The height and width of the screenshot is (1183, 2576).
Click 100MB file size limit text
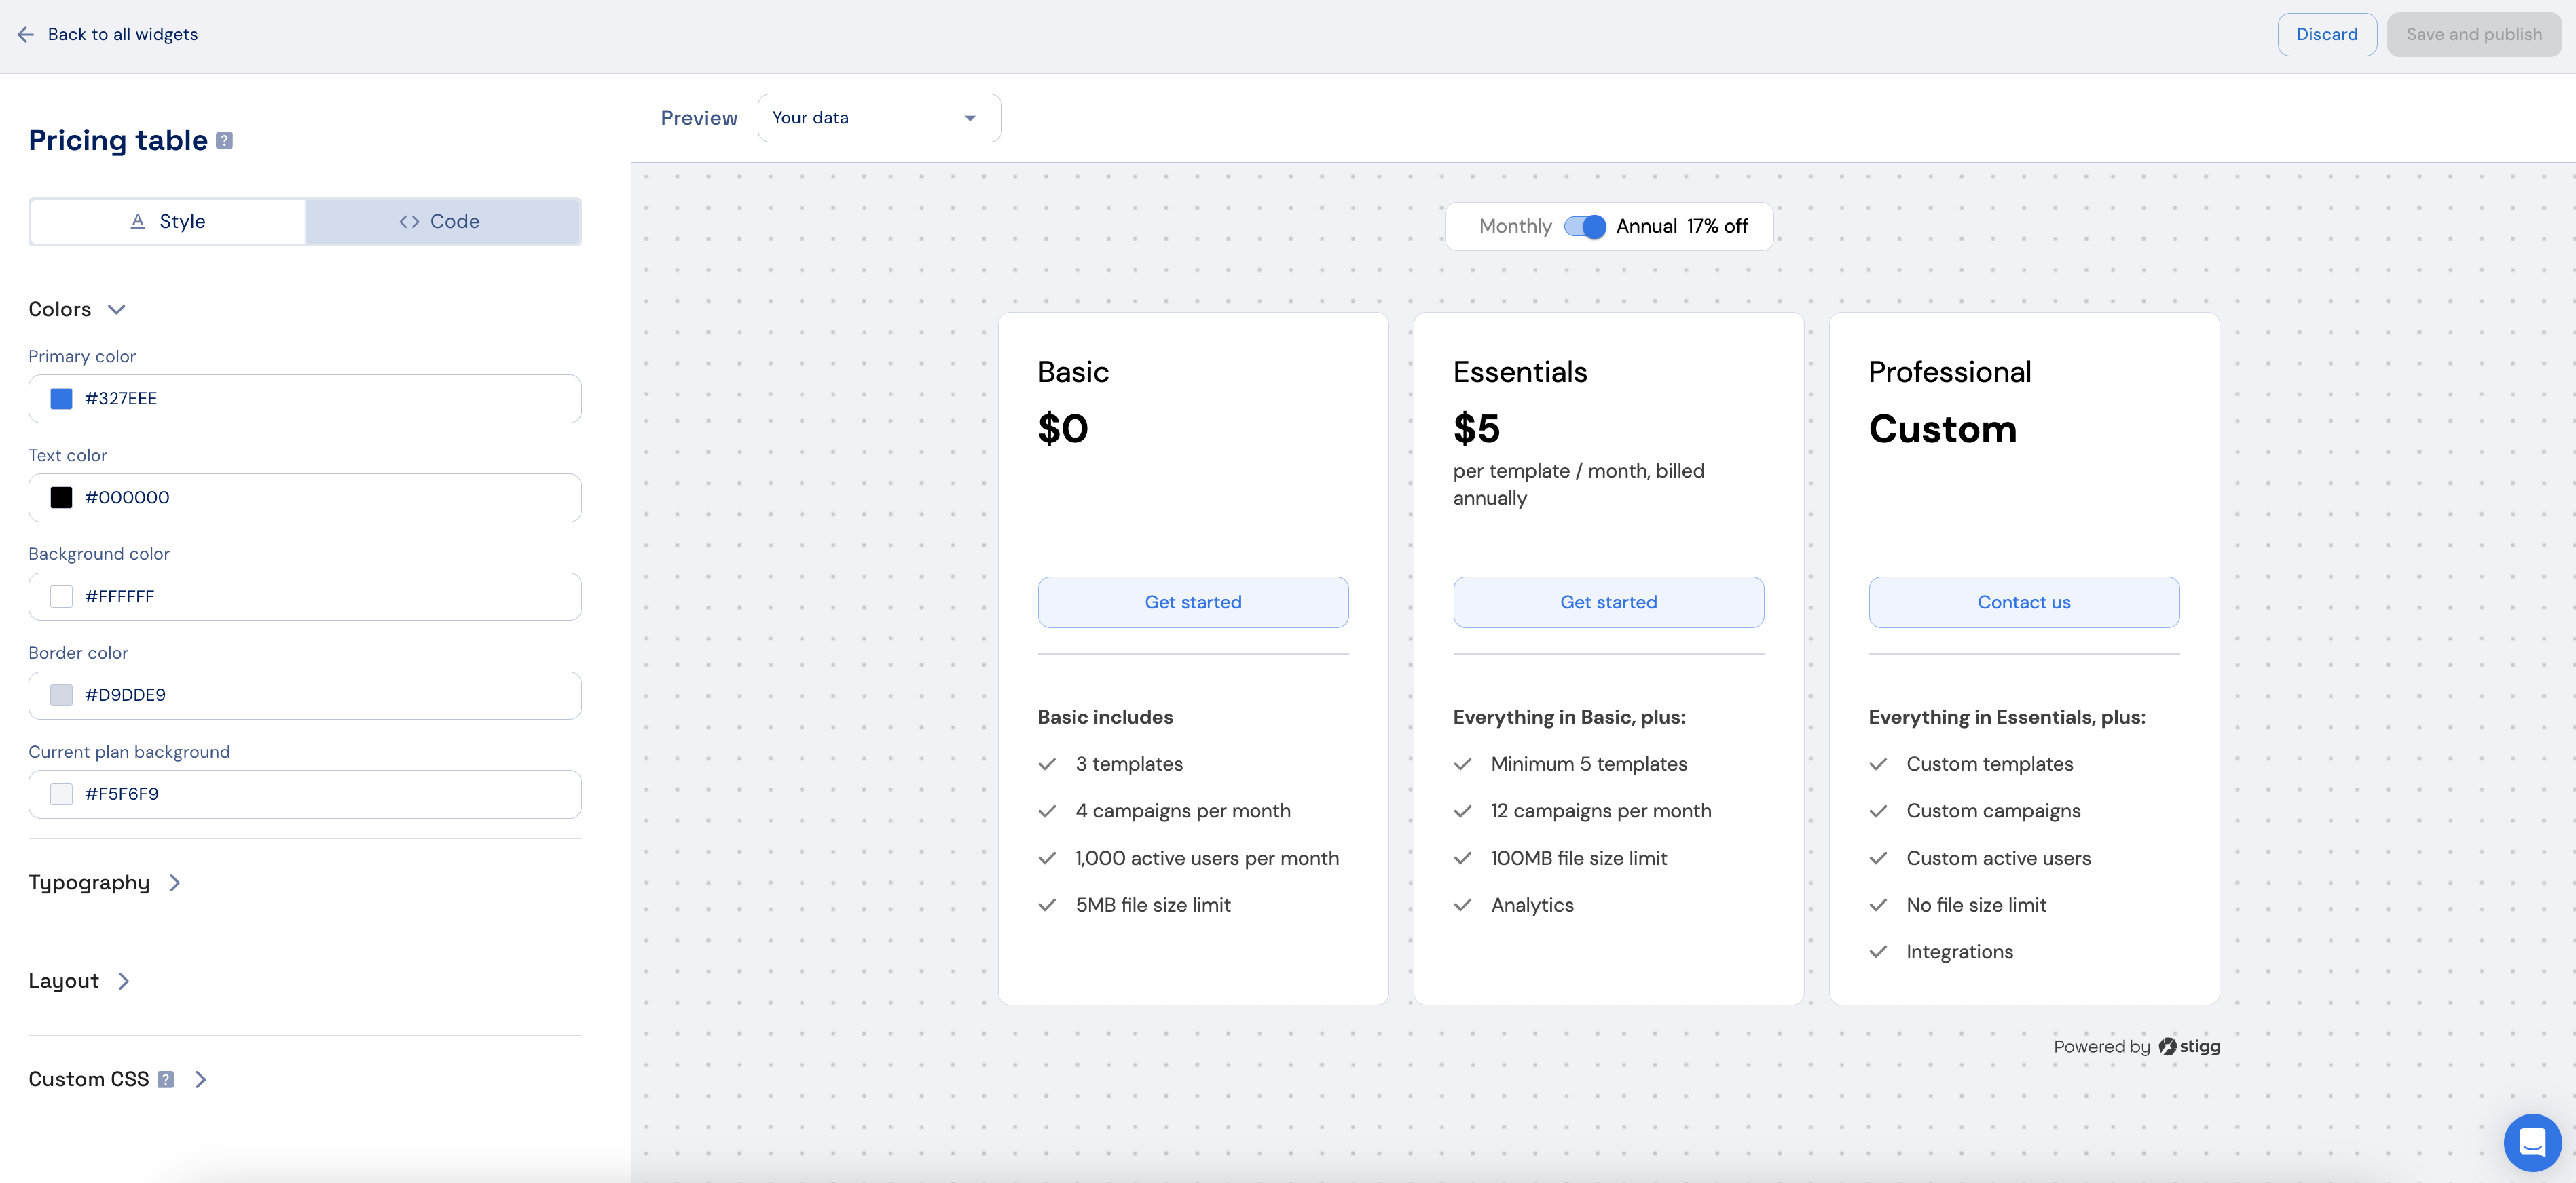coord(1579,858)
